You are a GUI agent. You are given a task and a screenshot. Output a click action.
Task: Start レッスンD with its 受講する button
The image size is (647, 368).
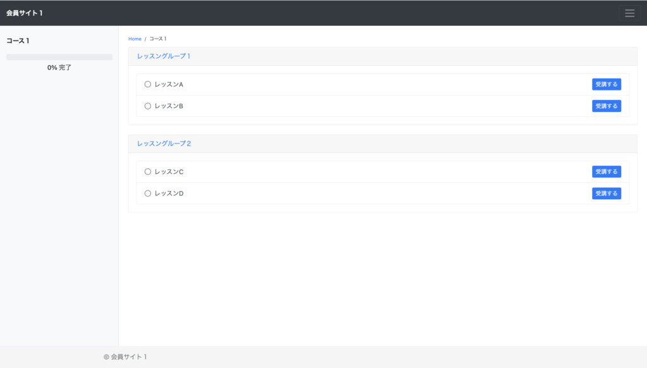click(606, 193)
